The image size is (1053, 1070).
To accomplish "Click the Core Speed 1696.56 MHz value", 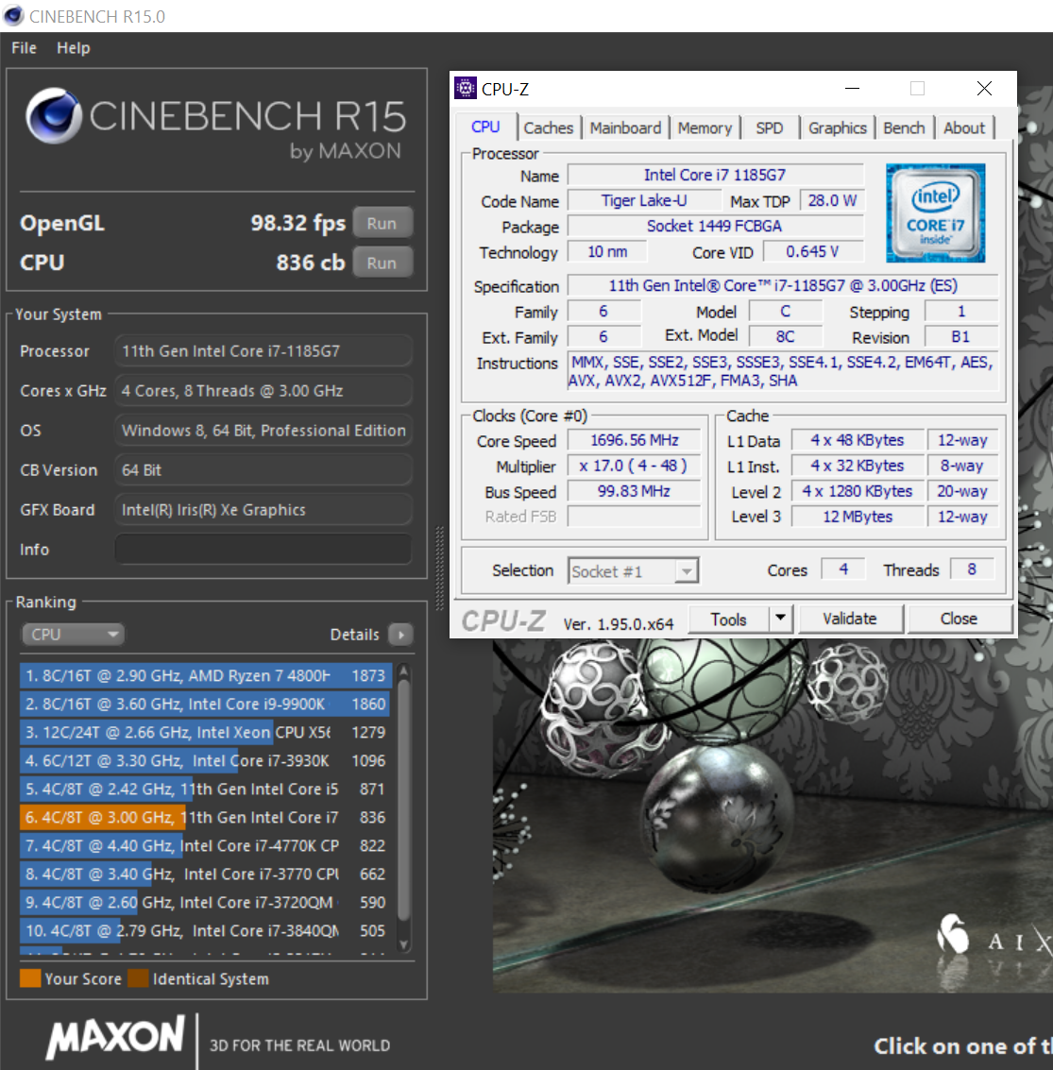I will (x=634, y=440).
